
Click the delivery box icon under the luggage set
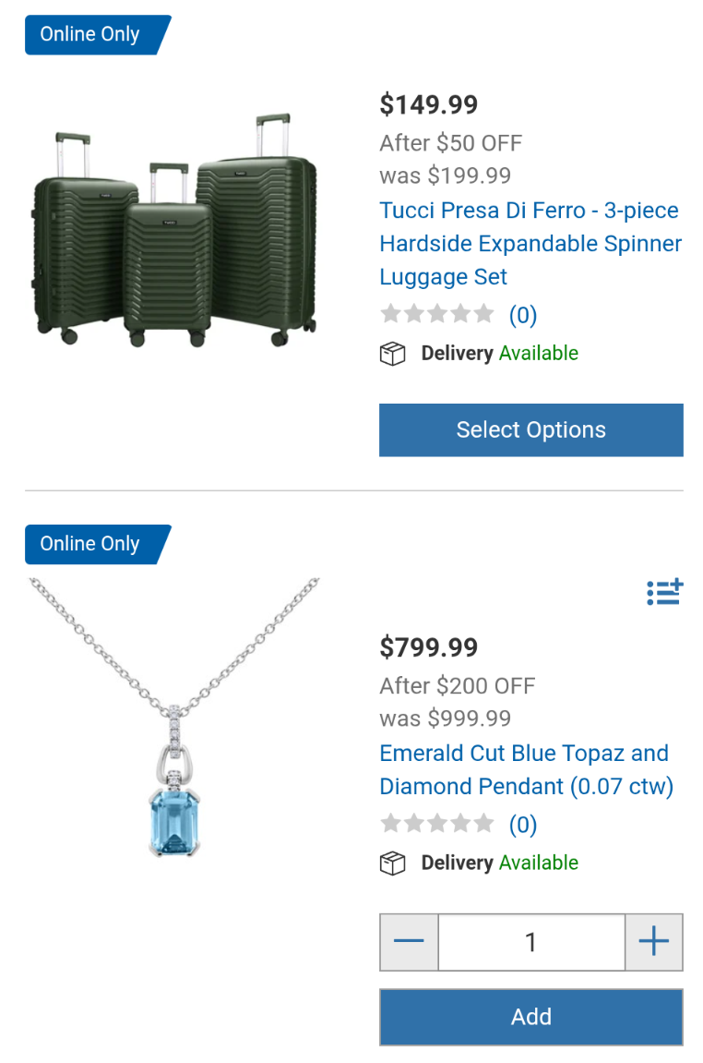tap(393, 354)
